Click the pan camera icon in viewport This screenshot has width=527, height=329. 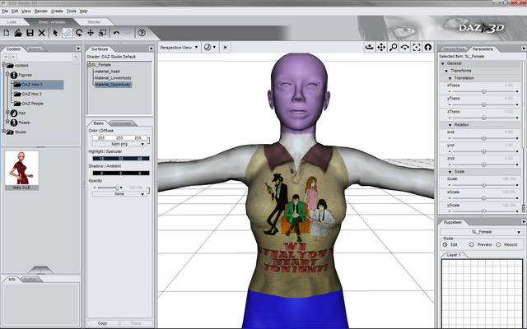tap(381, 48)
